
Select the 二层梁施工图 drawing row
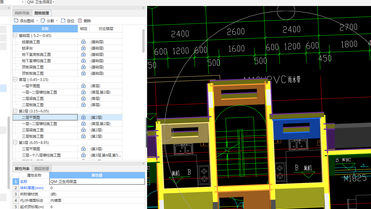point(67,99)
